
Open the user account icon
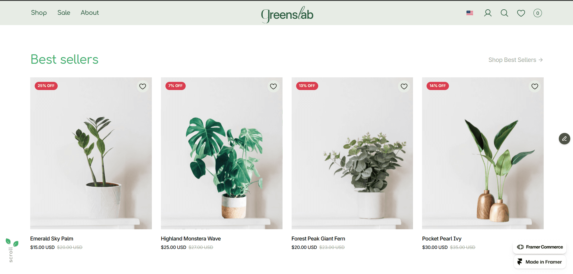pyautogui.click(x=488, y=13)
